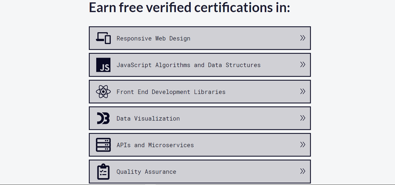395x185 pixels.
Task: Expand the Data Visualization chevron
Action: tap(303, 118)
